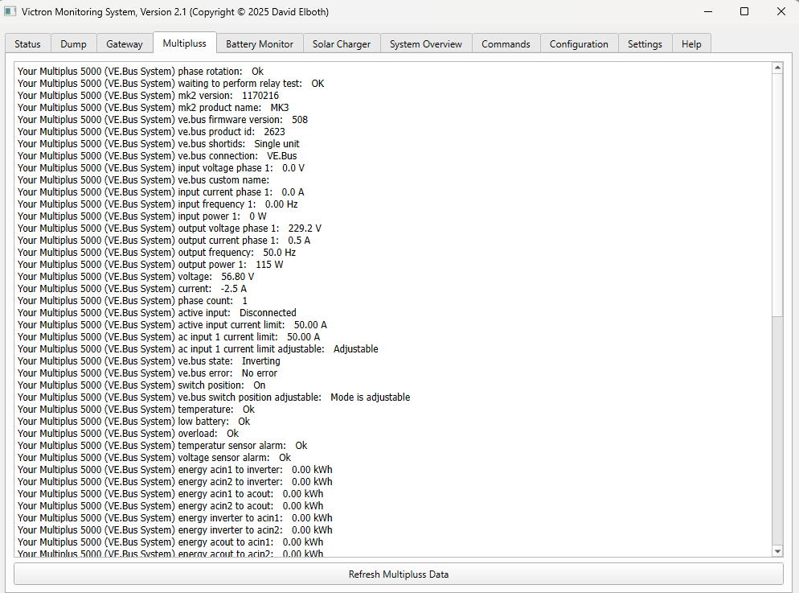Click the "phase count: 1" line
799x593 pixels.
pyautogui.click(x=133, y=301)
